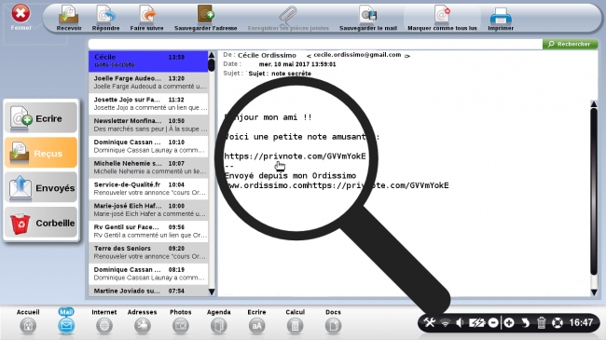Reply using the Répondre icon

(105, 18)
